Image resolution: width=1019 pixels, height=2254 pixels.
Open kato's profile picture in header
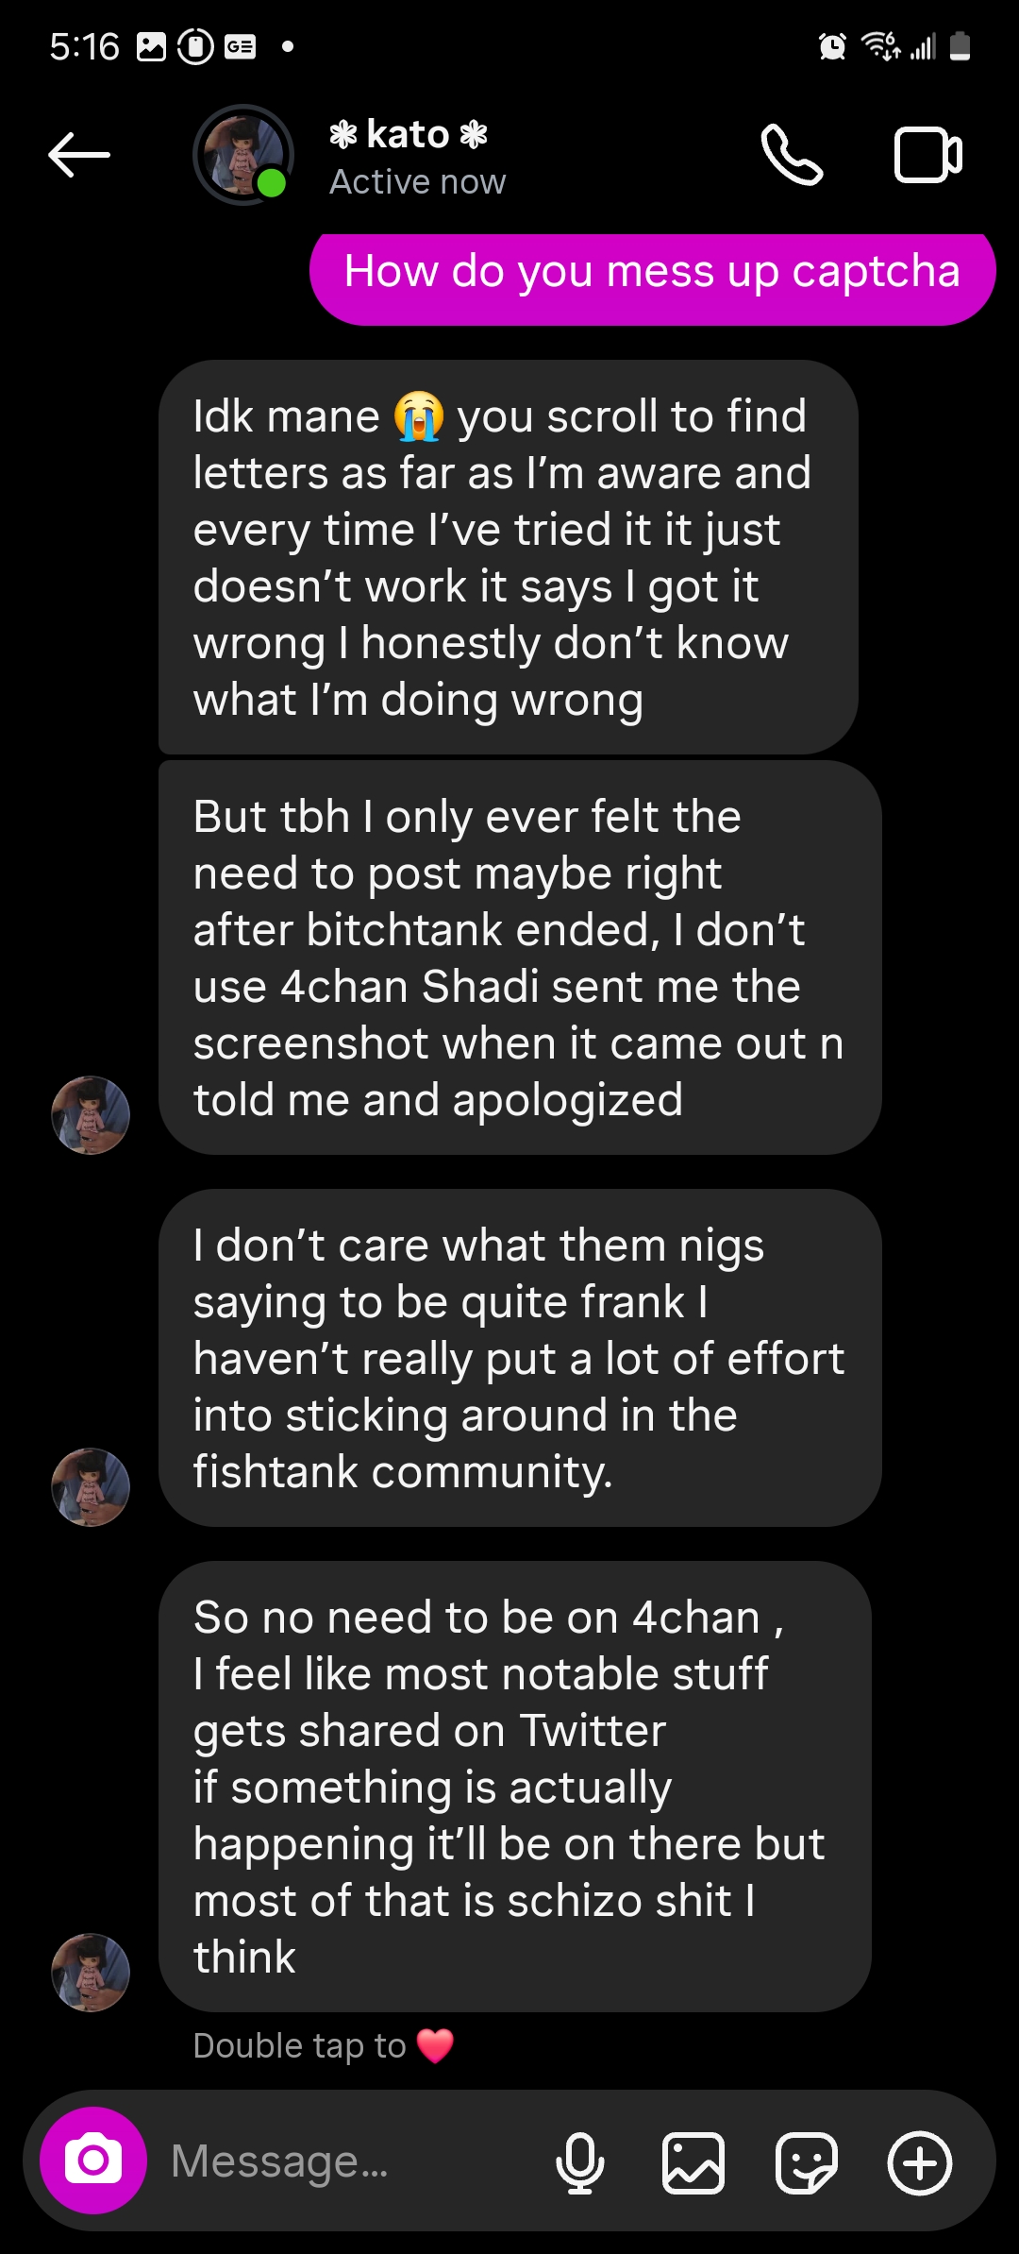point(243,155)
